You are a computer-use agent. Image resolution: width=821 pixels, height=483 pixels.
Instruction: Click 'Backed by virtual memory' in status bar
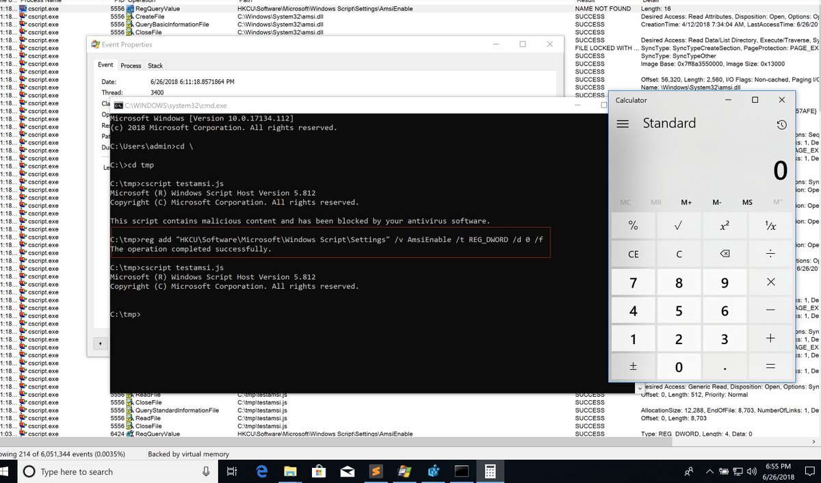(x=188, y=454)
